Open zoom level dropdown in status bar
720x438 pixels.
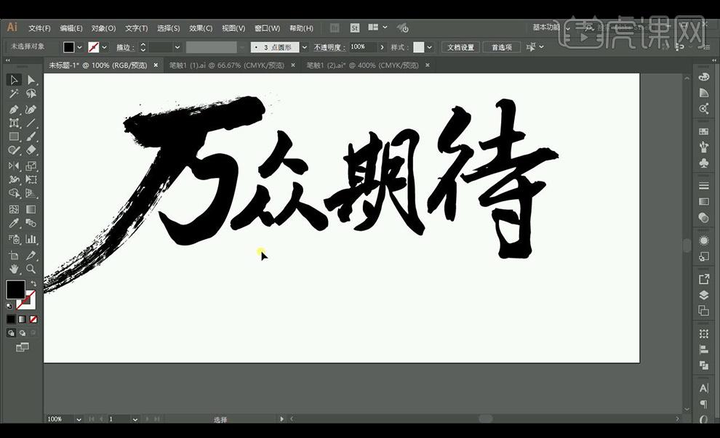coord(79,419)
